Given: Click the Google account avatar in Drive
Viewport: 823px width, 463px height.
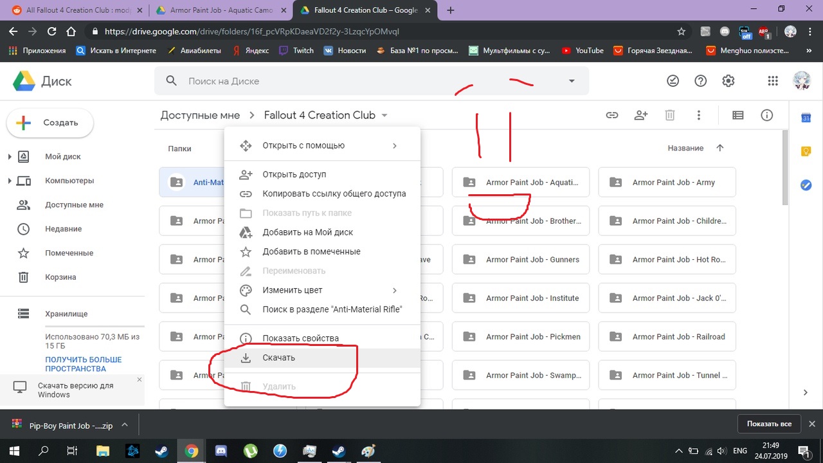Looking at the screenshot, I should pyautogui.click(x=801, y=81).
